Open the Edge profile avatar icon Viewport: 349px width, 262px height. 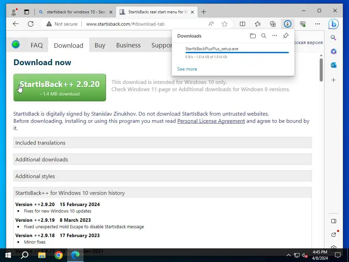tap(14, 12)
